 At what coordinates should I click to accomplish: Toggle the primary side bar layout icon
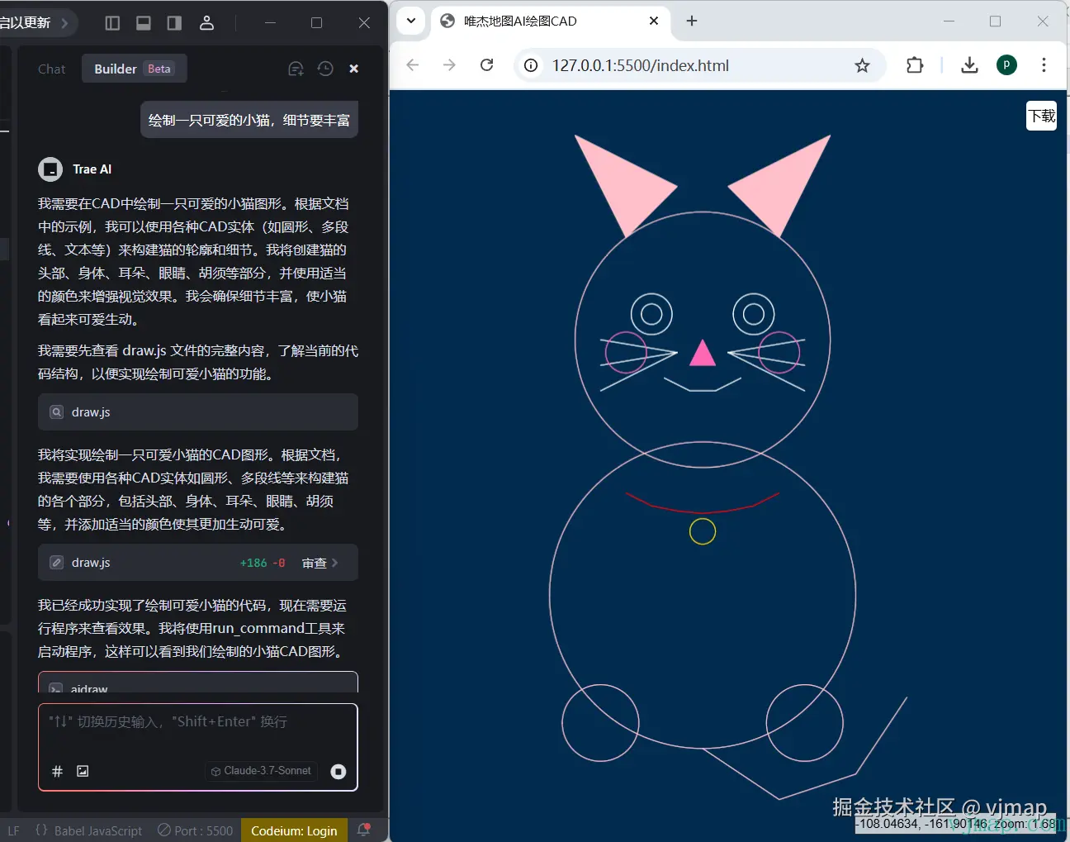tap(113, 23)
